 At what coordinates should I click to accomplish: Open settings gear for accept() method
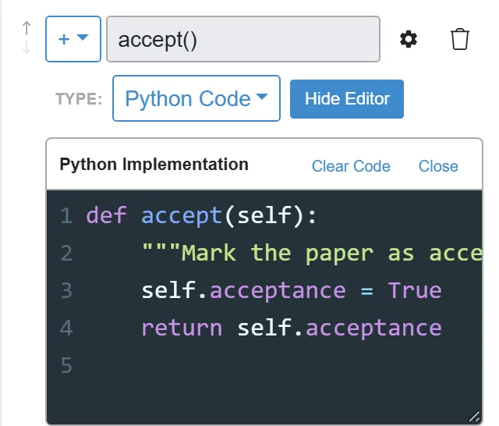point(409,39)
